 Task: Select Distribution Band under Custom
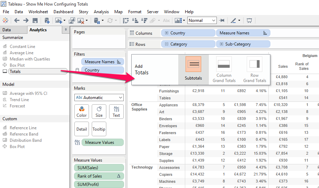pos(26,140)
